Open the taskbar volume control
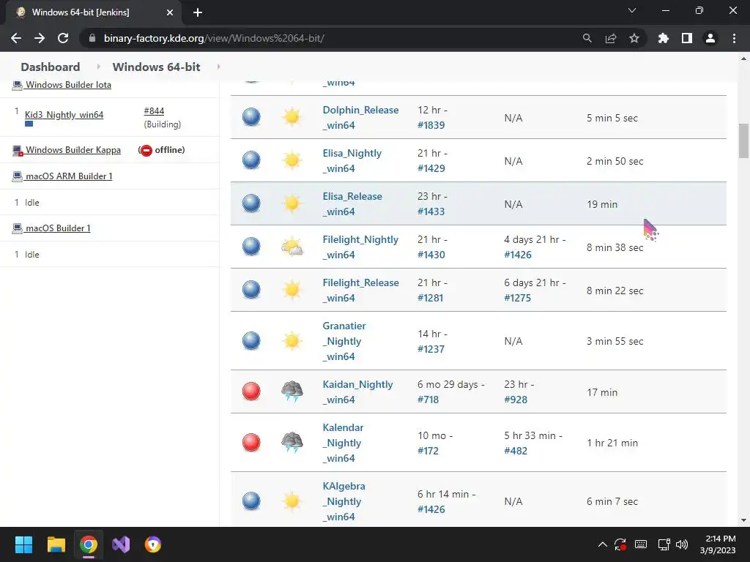750x562 pixels. pos(682,544)
